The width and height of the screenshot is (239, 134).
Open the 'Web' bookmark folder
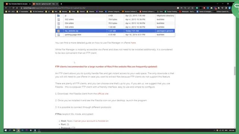pyautogui.click(x=55, y=12)
